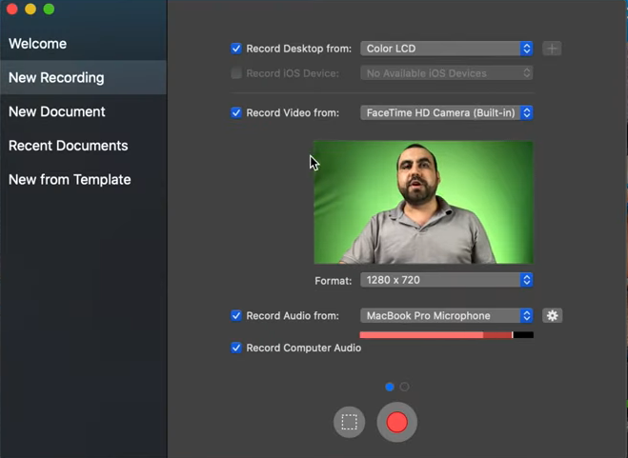Uncheck Record Computer Audio
Viewport: 628px width, 458px height.
click(236, 348)
